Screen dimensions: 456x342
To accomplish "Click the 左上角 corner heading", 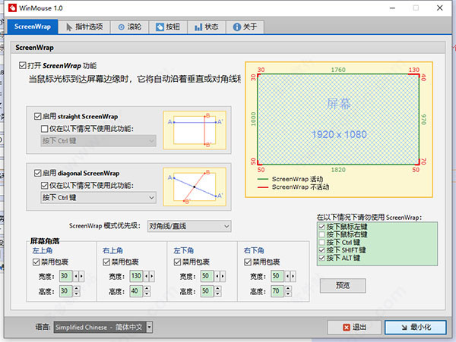I will tap(43, 250).
